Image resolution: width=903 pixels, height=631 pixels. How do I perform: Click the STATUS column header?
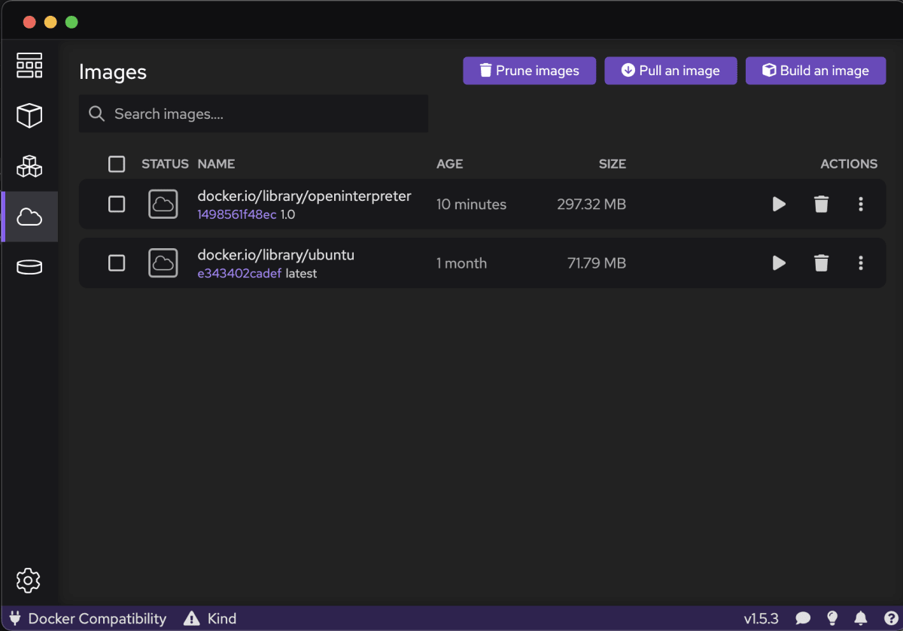tap(165, 164)
